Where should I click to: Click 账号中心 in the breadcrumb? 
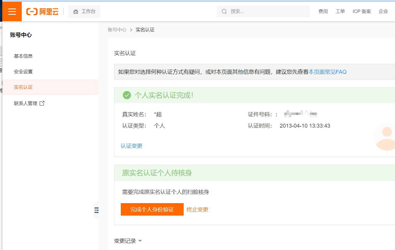117,30
